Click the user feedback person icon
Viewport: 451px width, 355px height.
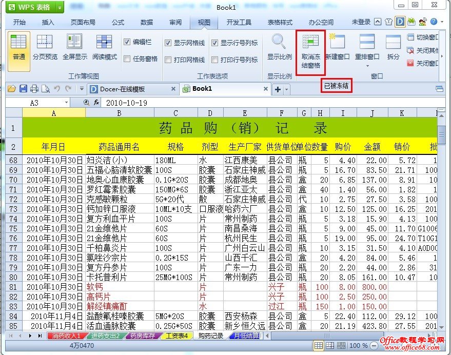point(423,22)
